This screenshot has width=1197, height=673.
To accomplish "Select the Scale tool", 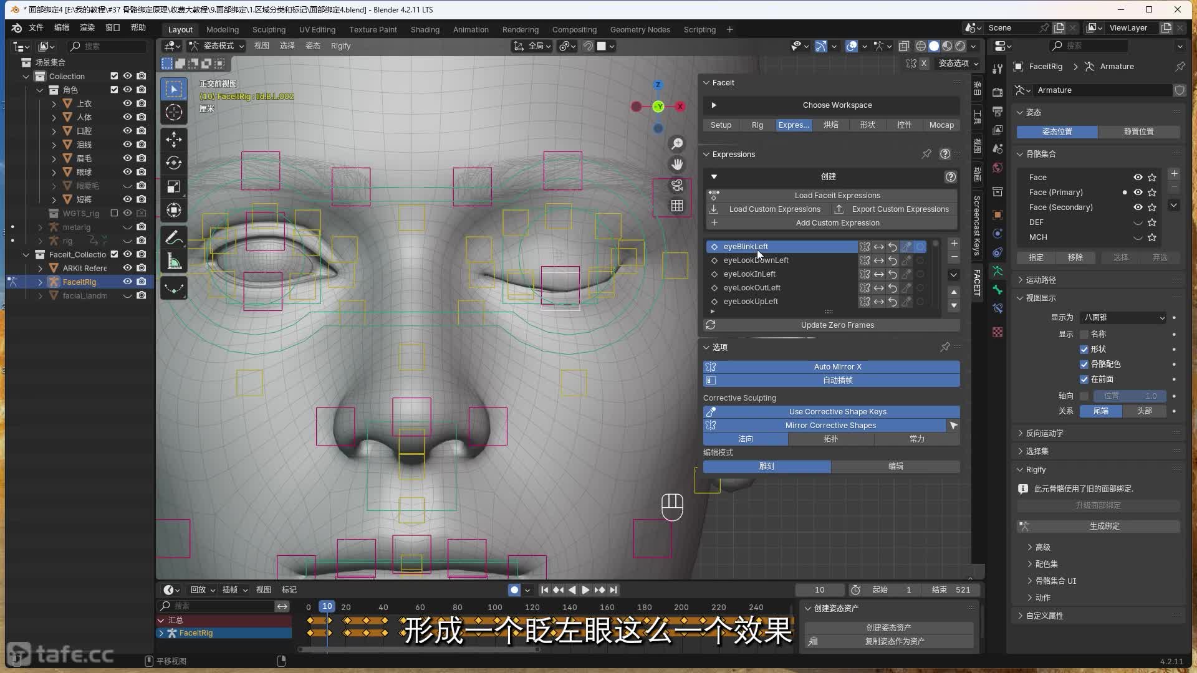I will [174, 186].
